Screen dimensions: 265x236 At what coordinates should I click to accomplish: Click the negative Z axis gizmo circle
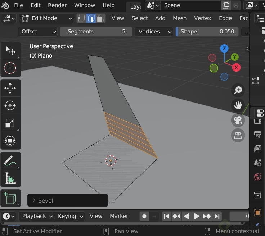tap(224, 77)
